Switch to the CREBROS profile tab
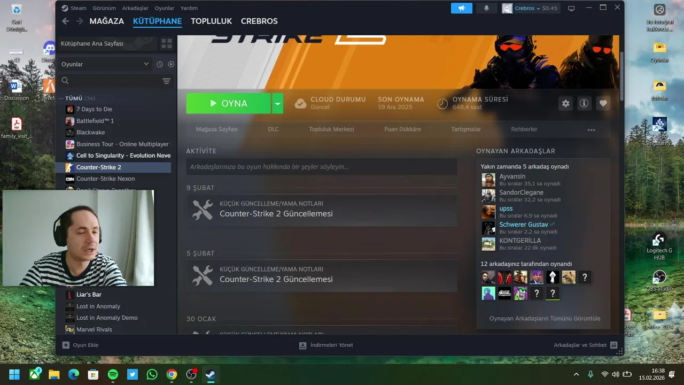 click(x=259, y=21)
